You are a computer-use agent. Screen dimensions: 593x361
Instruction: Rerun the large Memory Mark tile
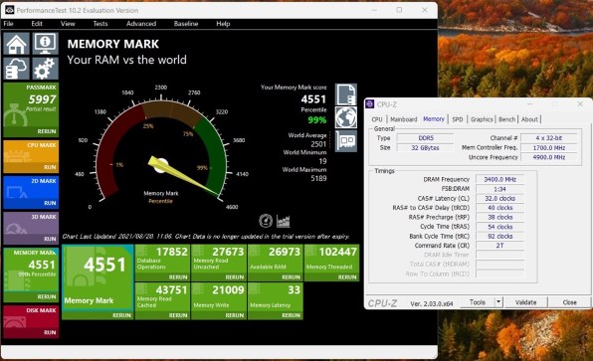coord(121,315)
